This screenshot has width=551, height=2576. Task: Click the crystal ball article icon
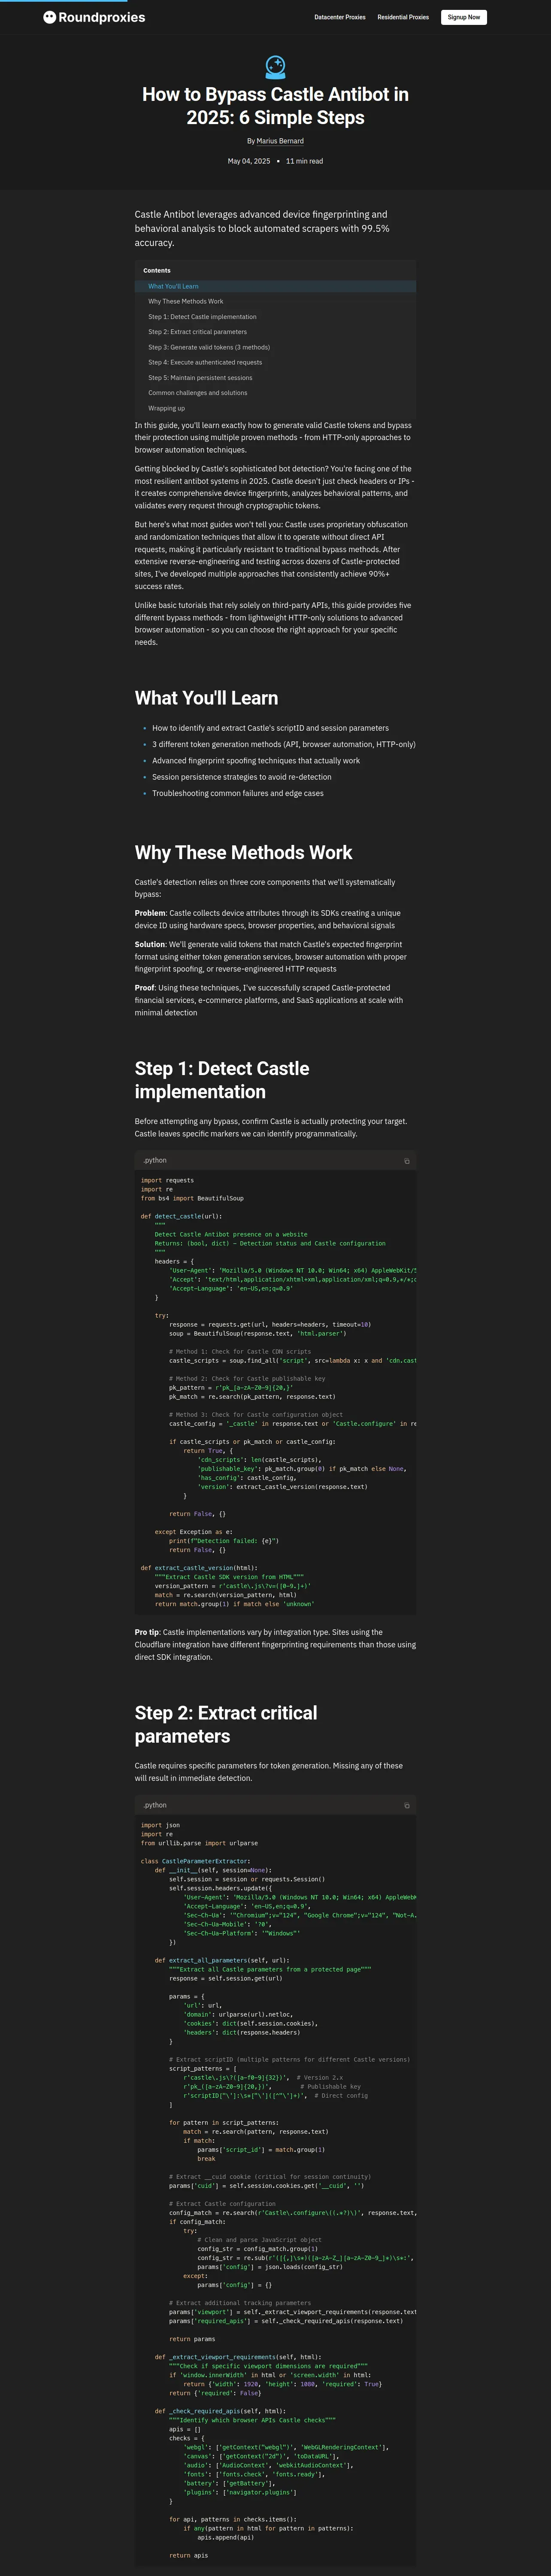pos(275,67)
